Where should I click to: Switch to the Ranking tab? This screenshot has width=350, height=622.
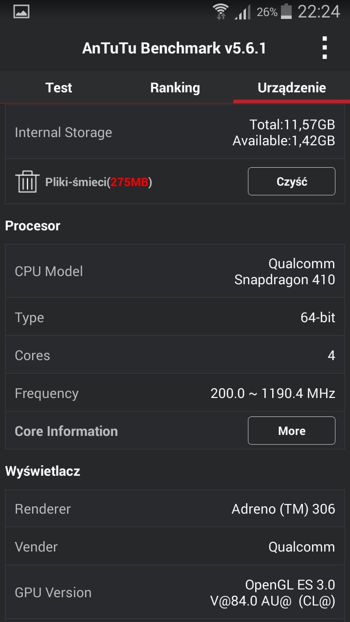(175, 87)
